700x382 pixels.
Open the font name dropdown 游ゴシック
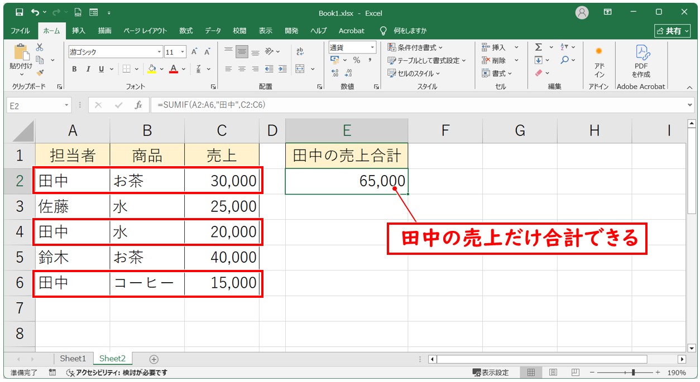[x=159, y=52]
